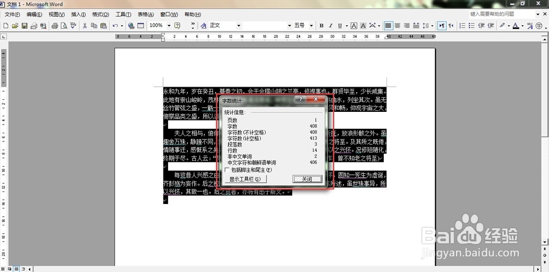Click the help button on 字数统计 dialog
This screenshot has width=549, height=272.
[x=301, y=99]
